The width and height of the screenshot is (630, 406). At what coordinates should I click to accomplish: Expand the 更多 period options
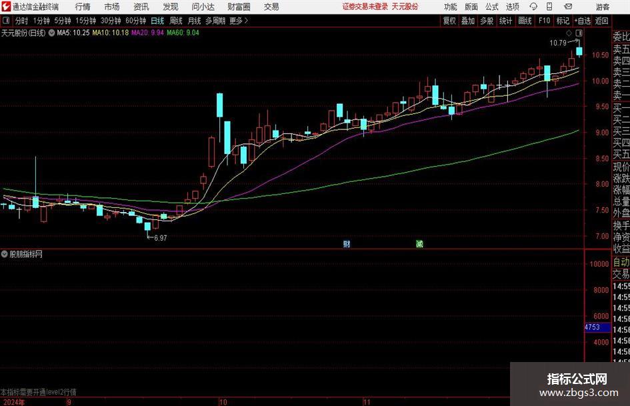239,21
